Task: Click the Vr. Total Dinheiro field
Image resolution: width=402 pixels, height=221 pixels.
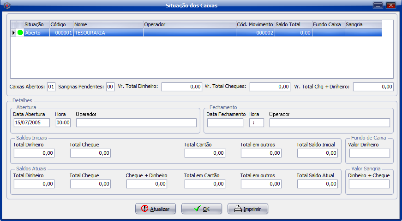Action: pyautogui.click(x=181, y=87)
